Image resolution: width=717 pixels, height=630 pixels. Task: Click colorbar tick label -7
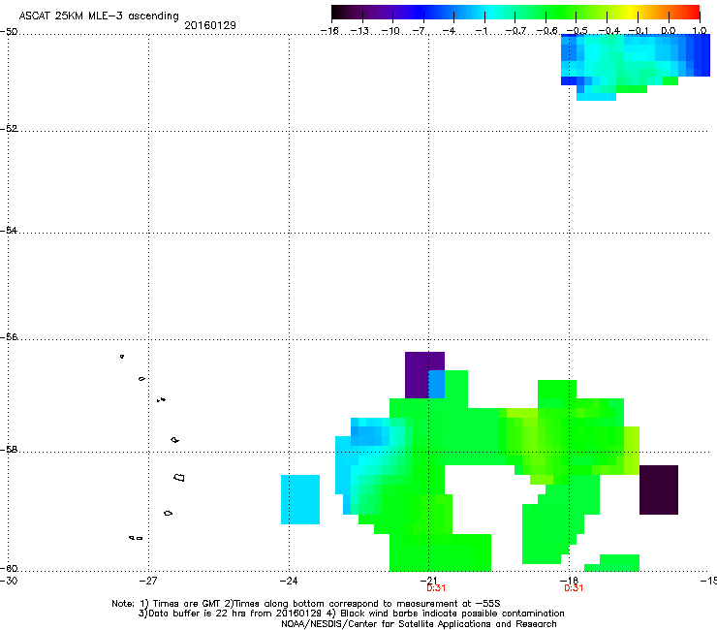420,31
